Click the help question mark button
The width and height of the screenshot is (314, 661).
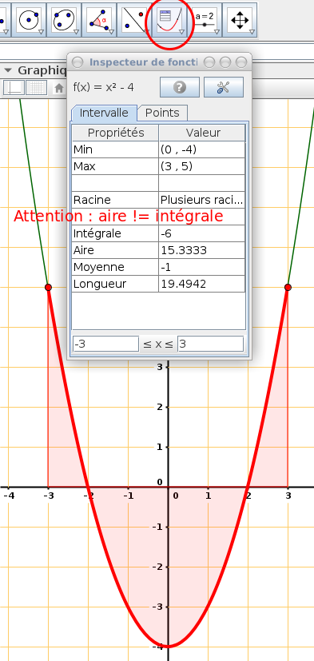(180, 87)
